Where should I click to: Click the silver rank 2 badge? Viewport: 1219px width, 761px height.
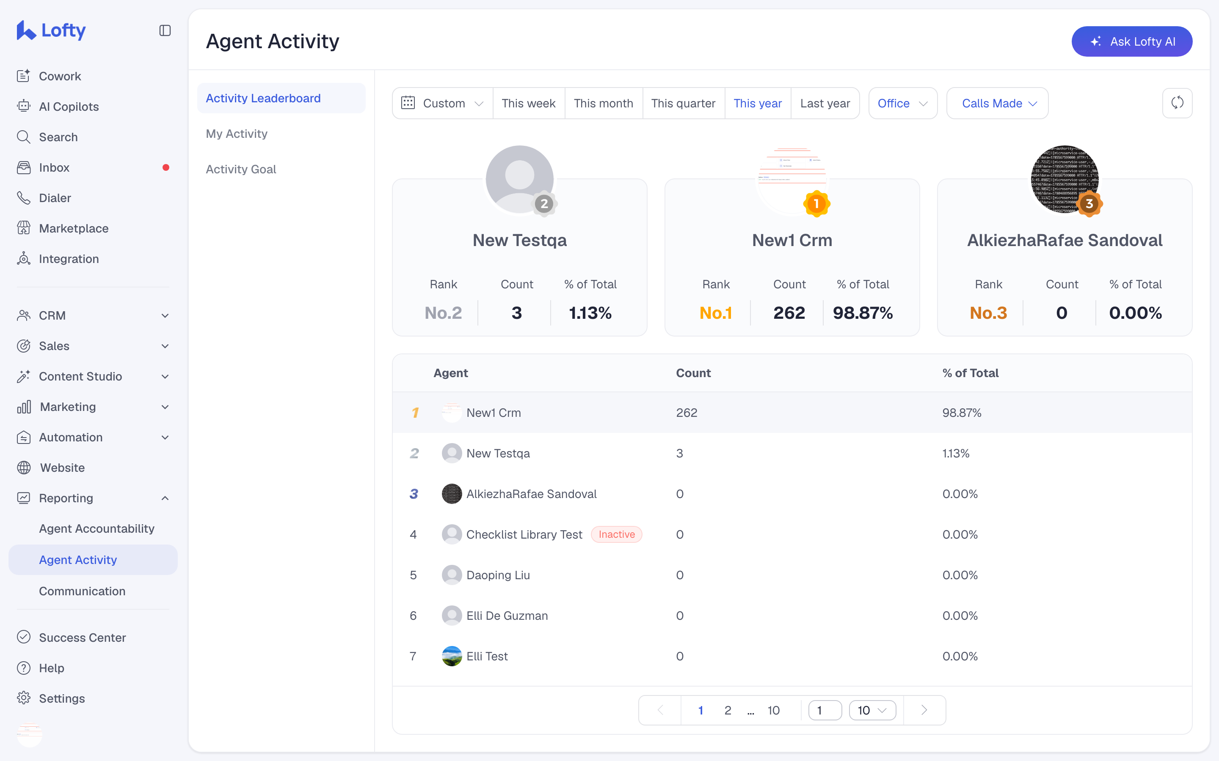544,204
